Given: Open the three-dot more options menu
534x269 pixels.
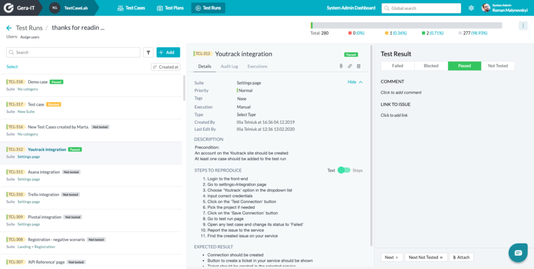Looking at the screenshot, I should click(523, 26).
